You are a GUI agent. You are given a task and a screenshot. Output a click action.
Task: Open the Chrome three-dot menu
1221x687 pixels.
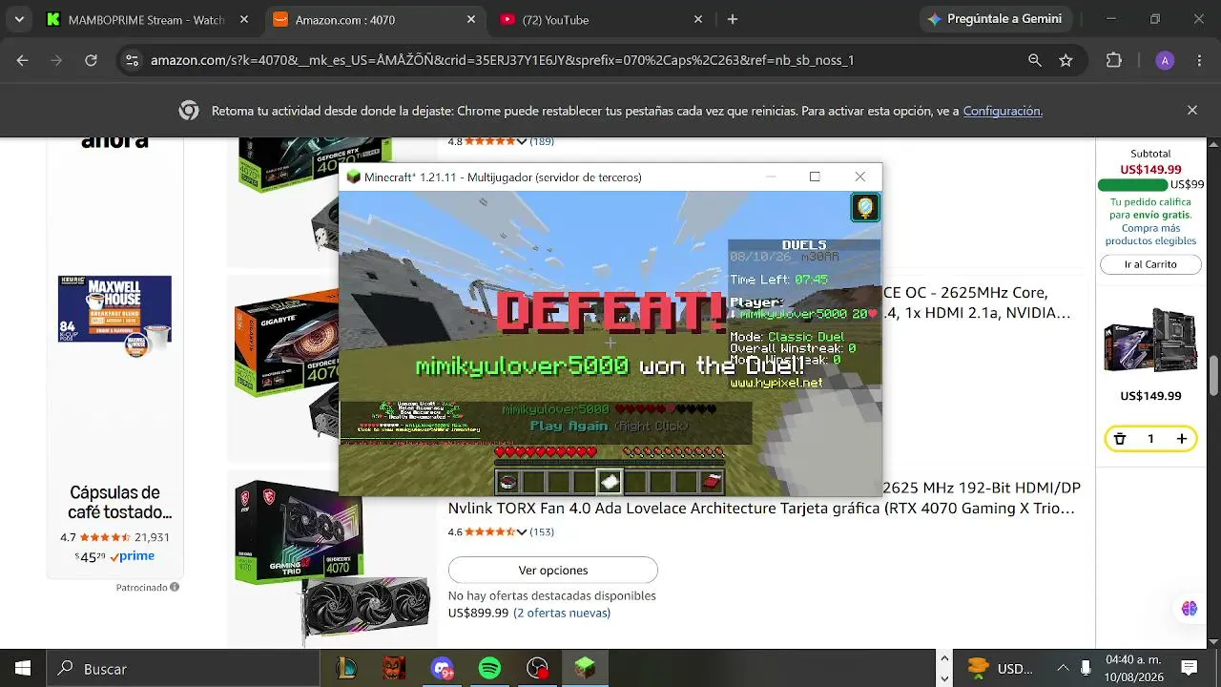point(1198,60)
